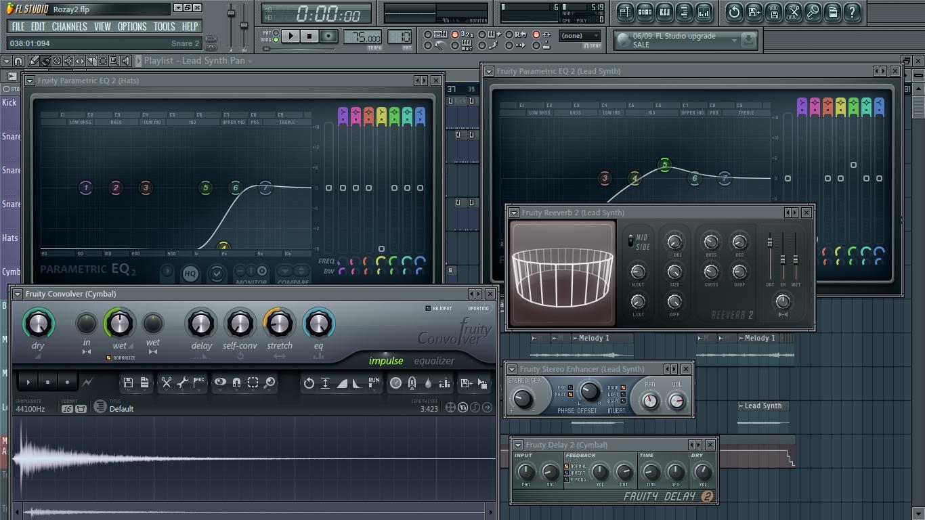
Task: Open the VIEW menu
Action: tap(102, 26)
